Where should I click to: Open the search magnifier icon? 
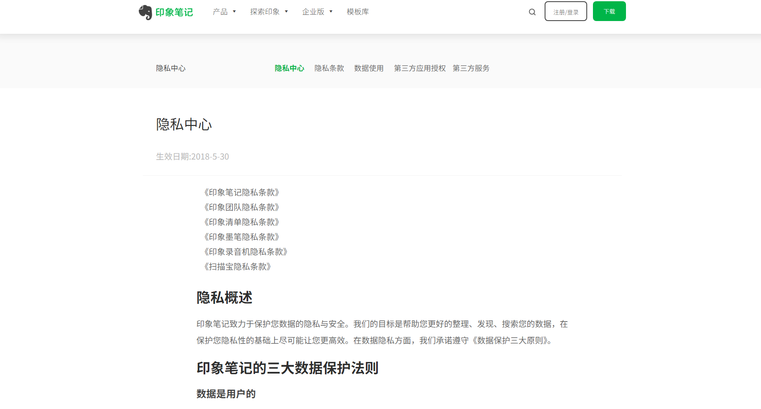[x=532, y=12]
